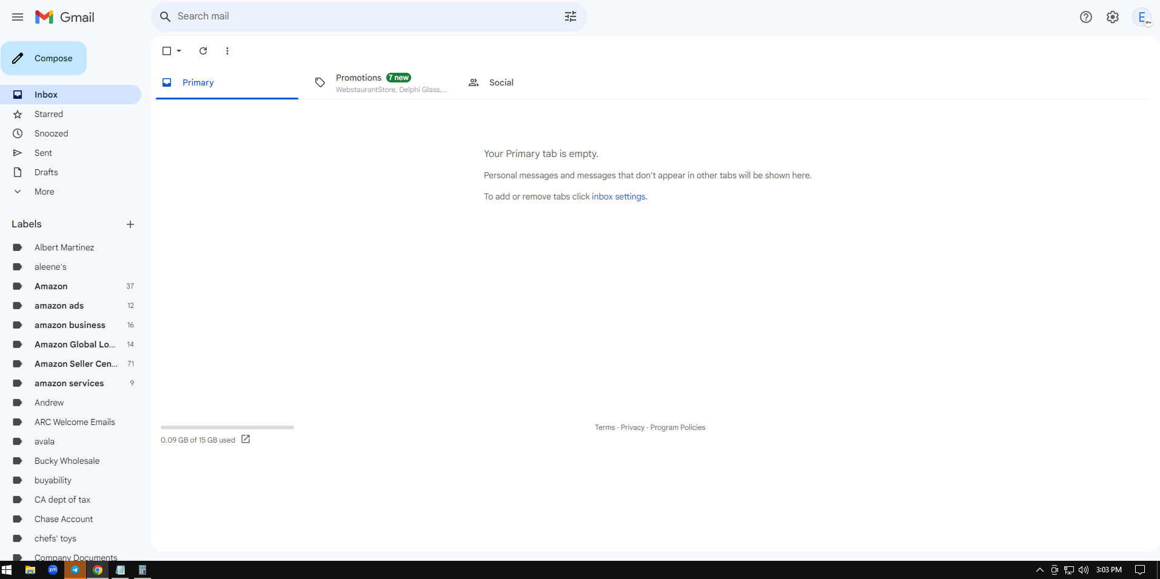
Task: Open the amazon ads label
Action: coord(70,306)
